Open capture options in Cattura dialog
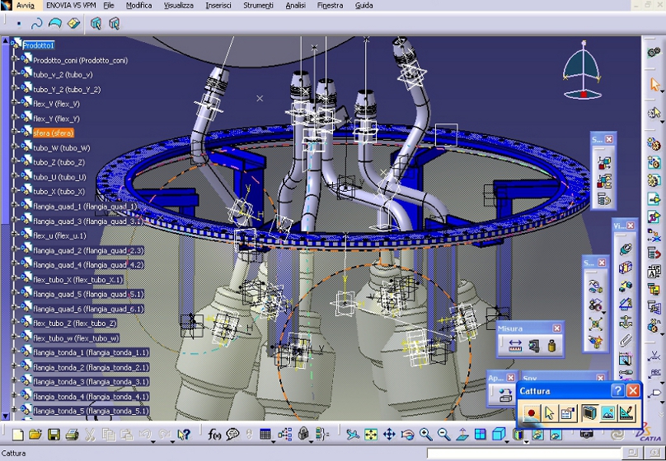Viewport: 666px width, 461px height. (x=567, y=412)
